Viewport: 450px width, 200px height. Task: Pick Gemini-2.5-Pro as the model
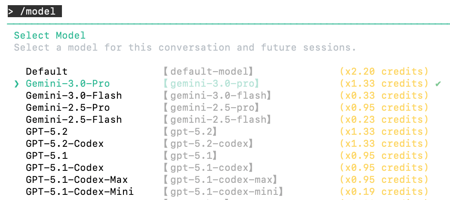coord(68,107)
